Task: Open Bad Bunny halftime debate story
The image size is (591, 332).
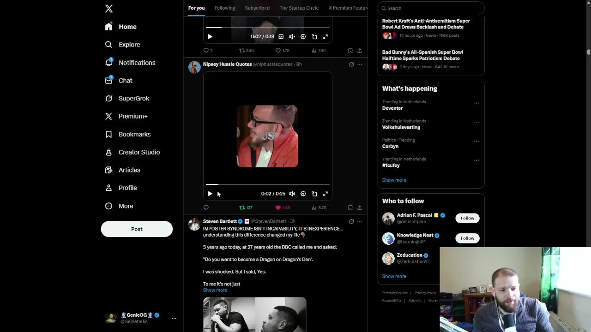Action: point(431,60)
